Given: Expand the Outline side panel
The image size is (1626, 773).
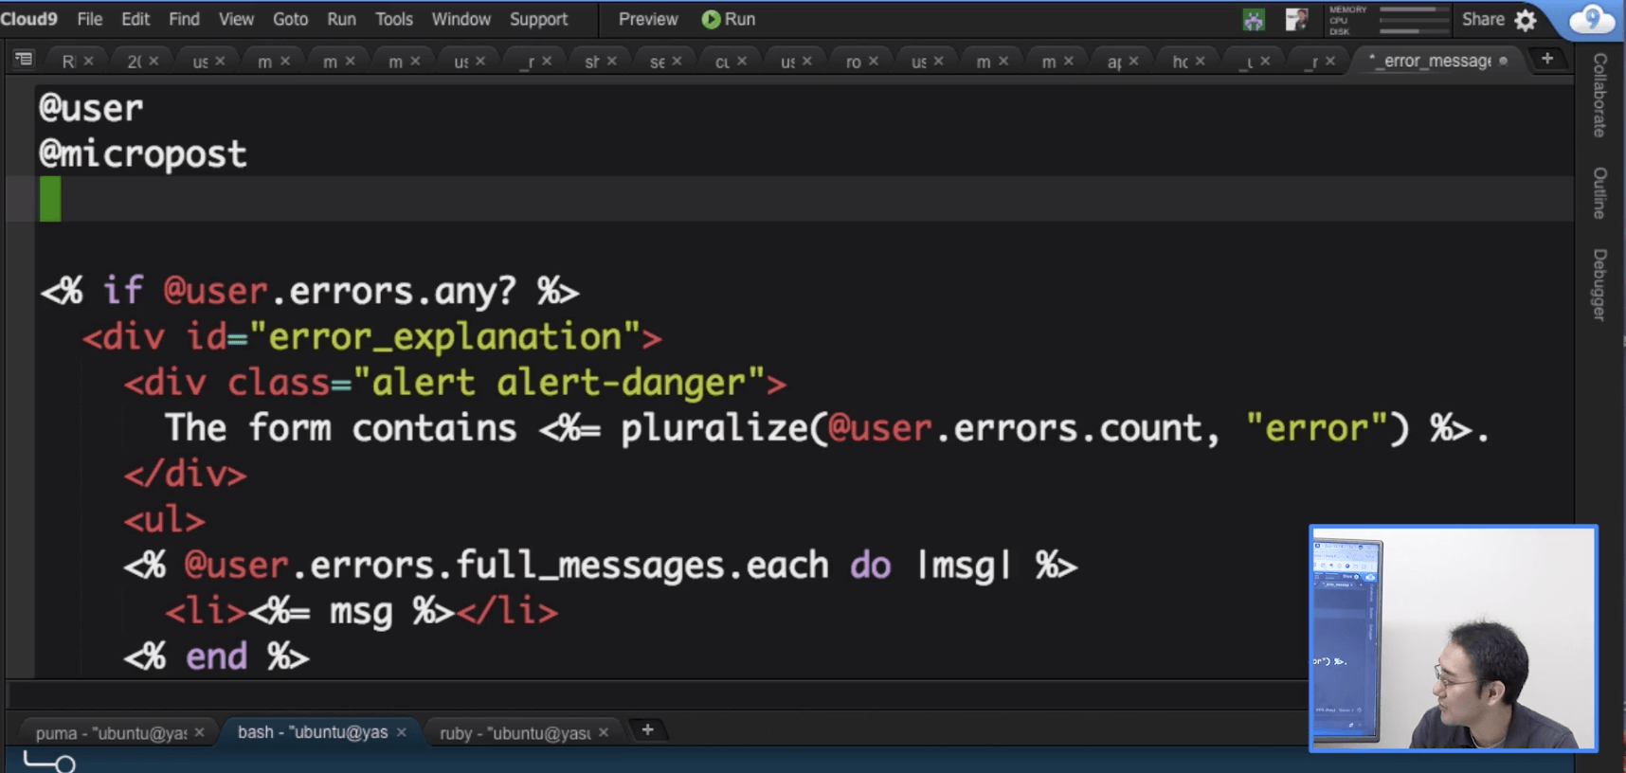Looking at the screenshot, I should tap(1600, 193).
